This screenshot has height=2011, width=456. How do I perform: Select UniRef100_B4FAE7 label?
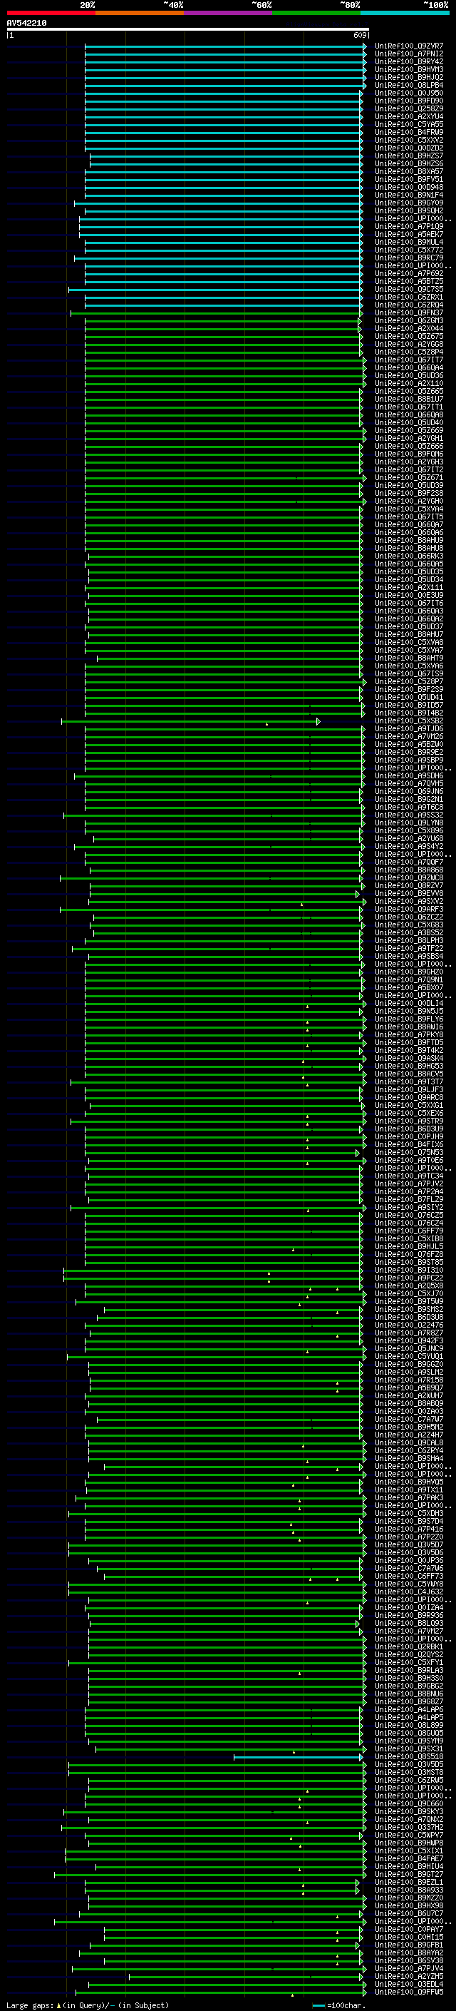coord(409,1859)
